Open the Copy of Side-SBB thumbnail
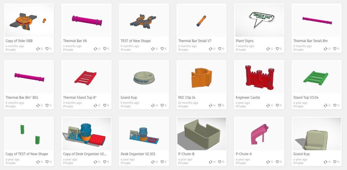Image resolution: width=347 pixels, height=170 pixels. pyautogui.click(x=29, y=20)
